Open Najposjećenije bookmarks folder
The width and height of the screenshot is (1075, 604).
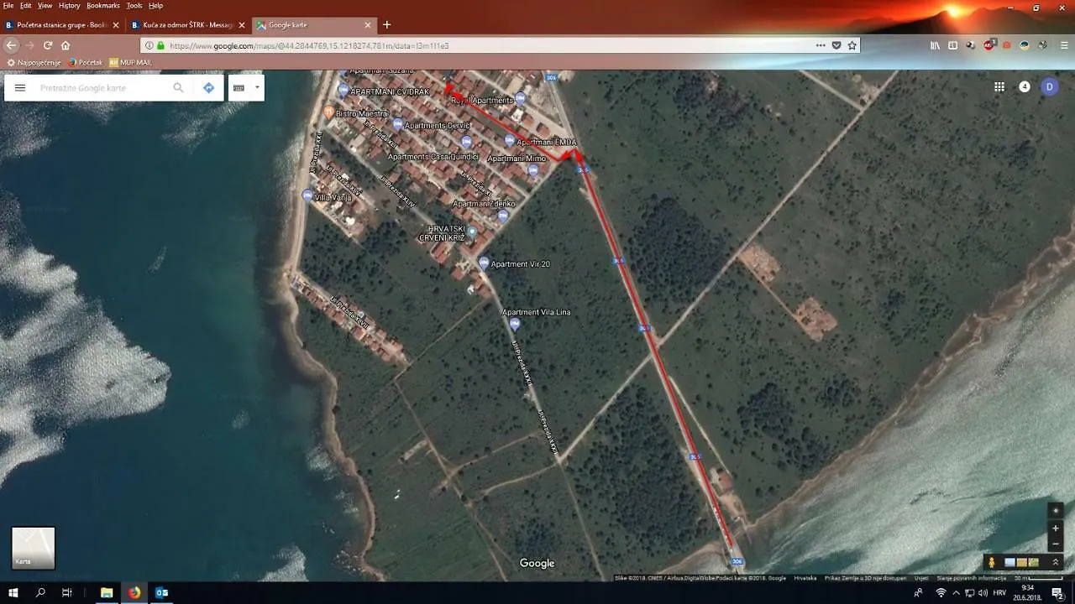point(34,62)
